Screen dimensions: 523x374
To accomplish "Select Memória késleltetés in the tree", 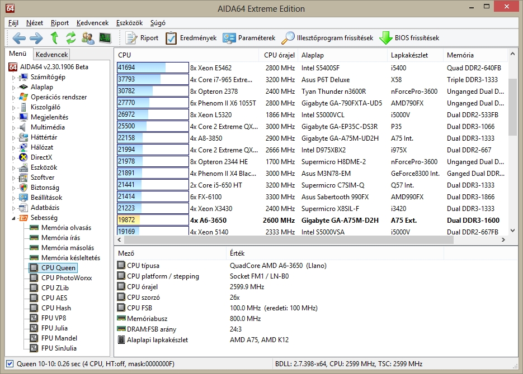I will (70, 257).
